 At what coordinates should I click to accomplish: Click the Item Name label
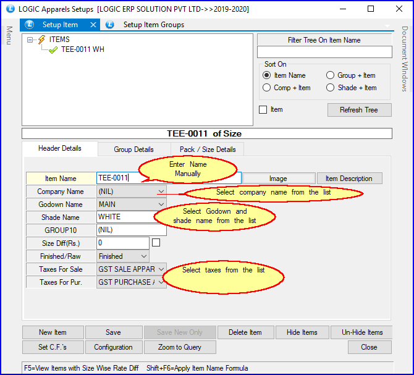point(61,179)
